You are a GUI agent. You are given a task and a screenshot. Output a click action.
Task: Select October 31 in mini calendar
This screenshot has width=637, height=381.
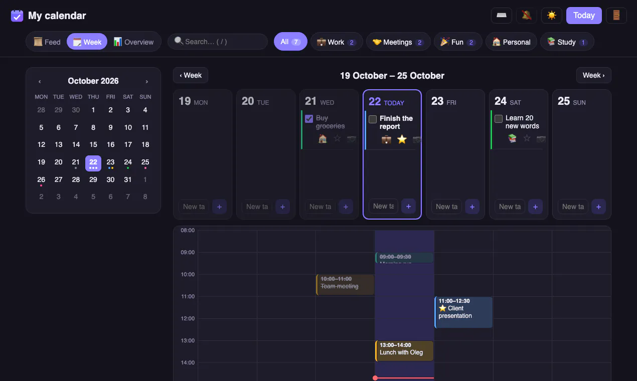[x=128, y=179]
